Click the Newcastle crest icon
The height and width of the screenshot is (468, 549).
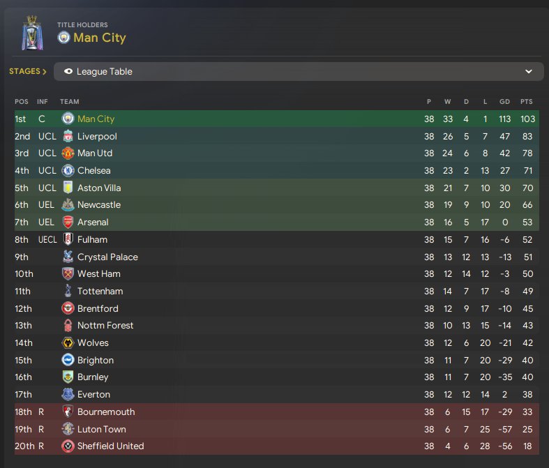tap(68, 205)
